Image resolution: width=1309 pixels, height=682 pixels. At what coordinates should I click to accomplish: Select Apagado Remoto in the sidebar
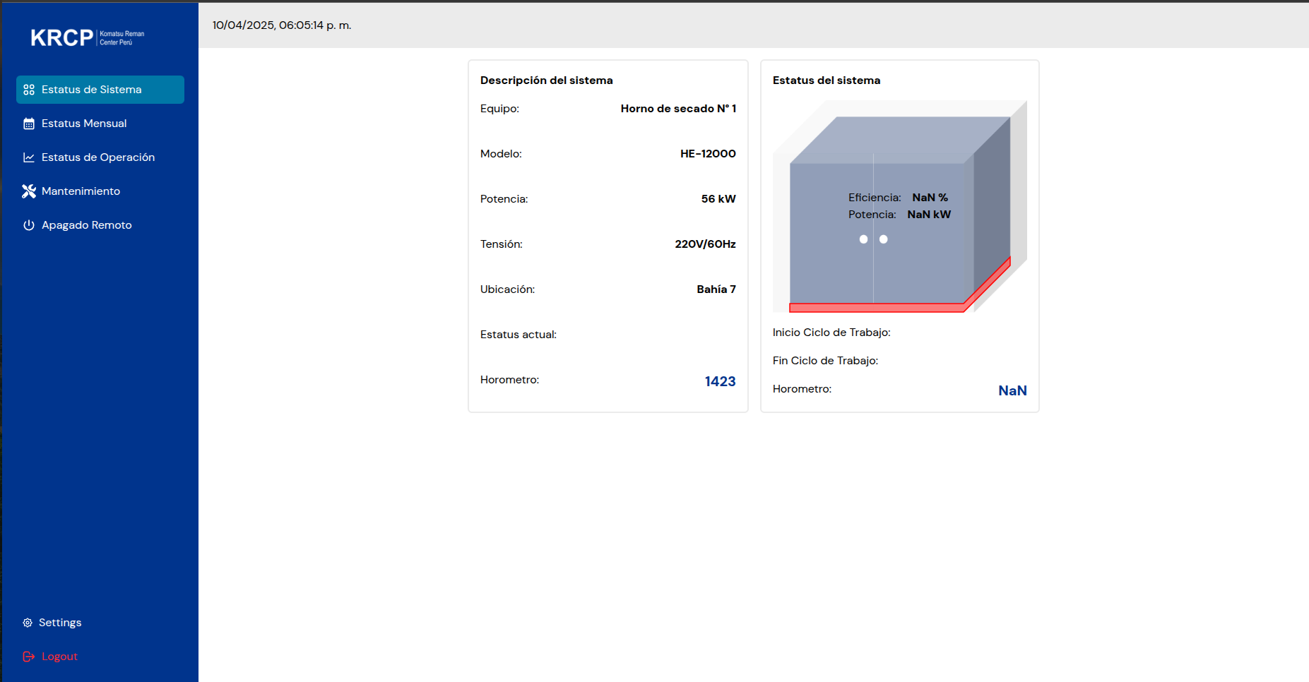coord(100,225)
